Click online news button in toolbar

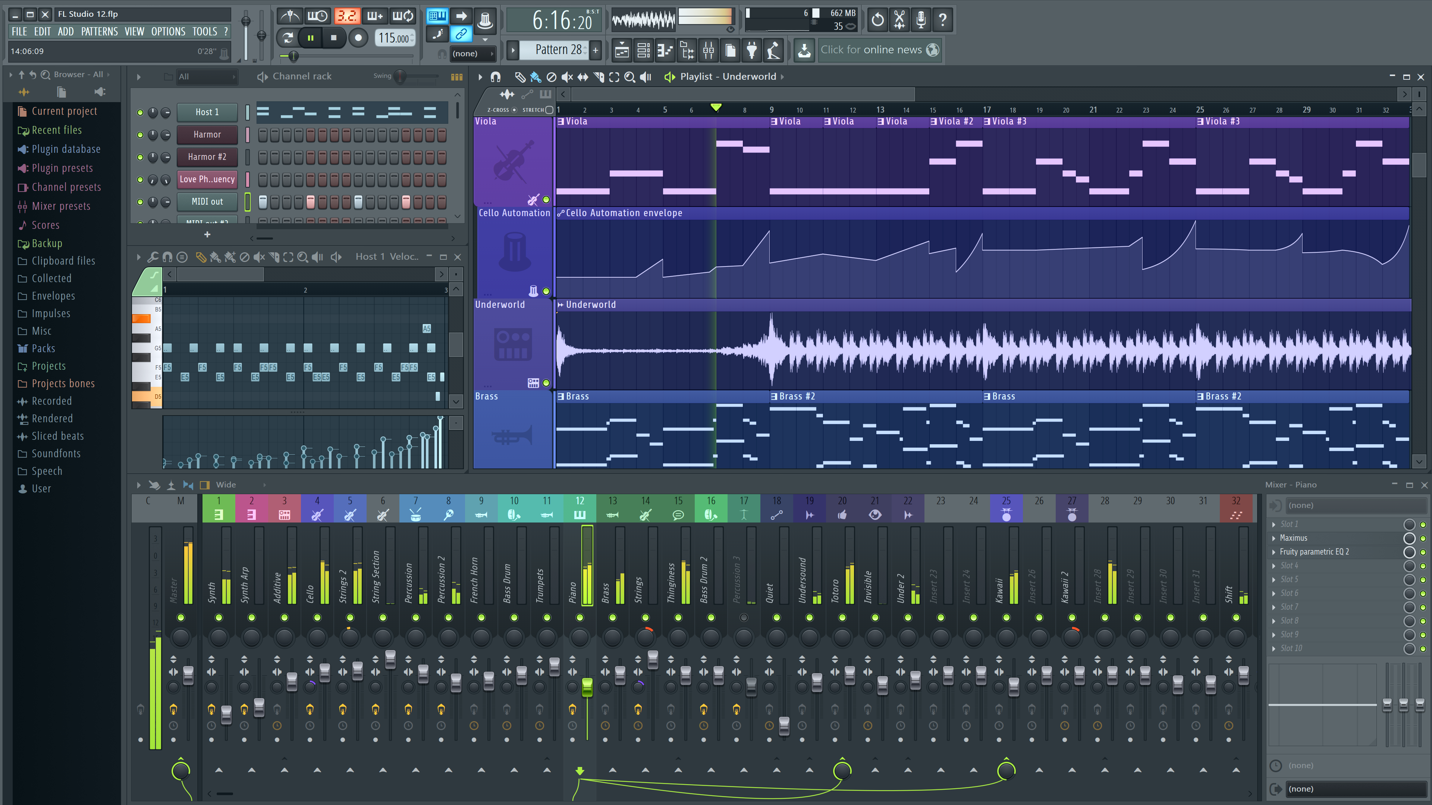click(x=878, y=50)
